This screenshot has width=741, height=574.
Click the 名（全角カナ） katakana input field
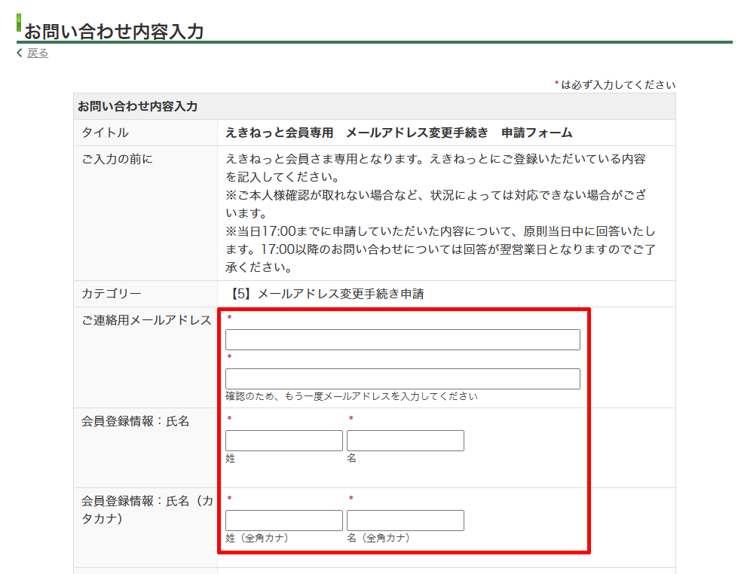tap(406, 521)
